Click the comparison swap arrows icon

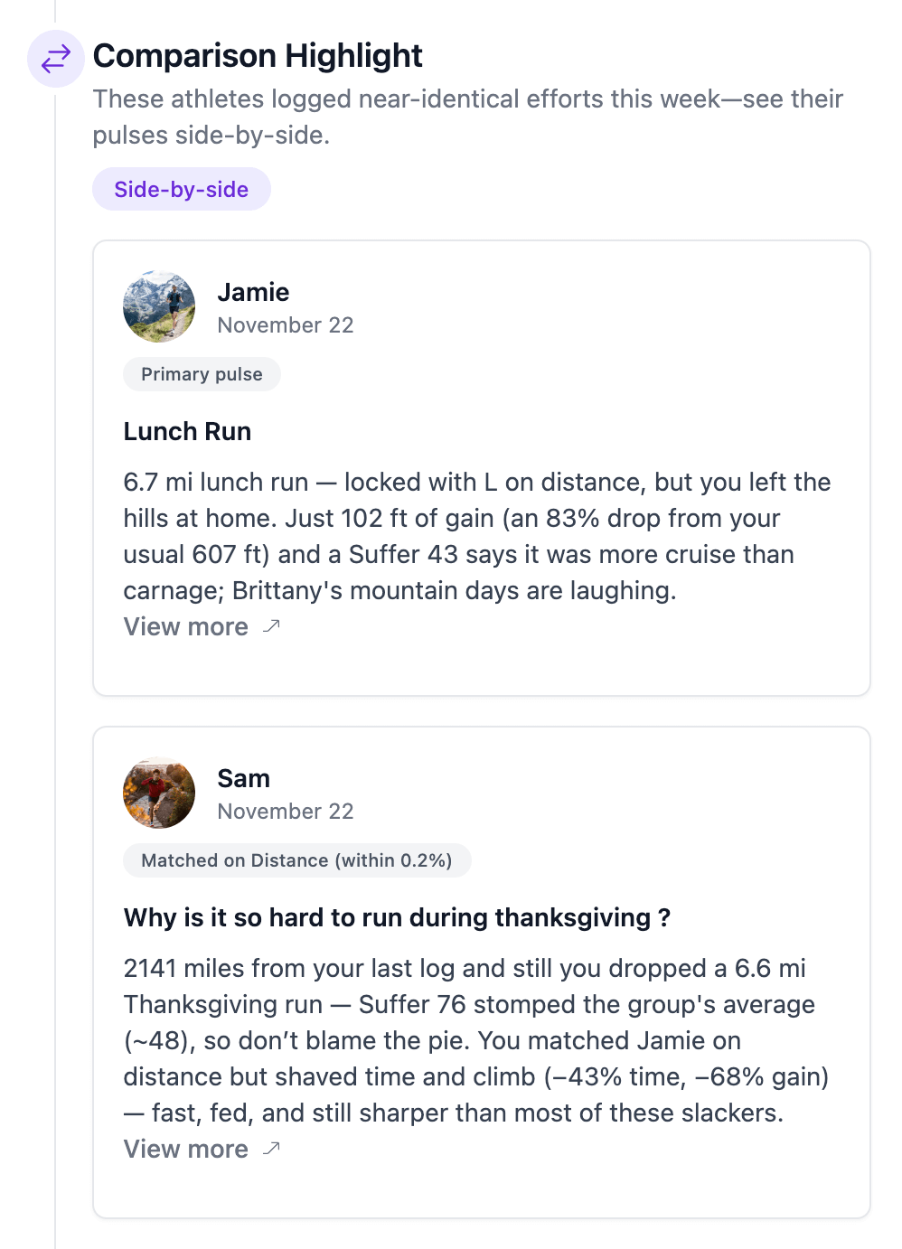click(56, 59)
